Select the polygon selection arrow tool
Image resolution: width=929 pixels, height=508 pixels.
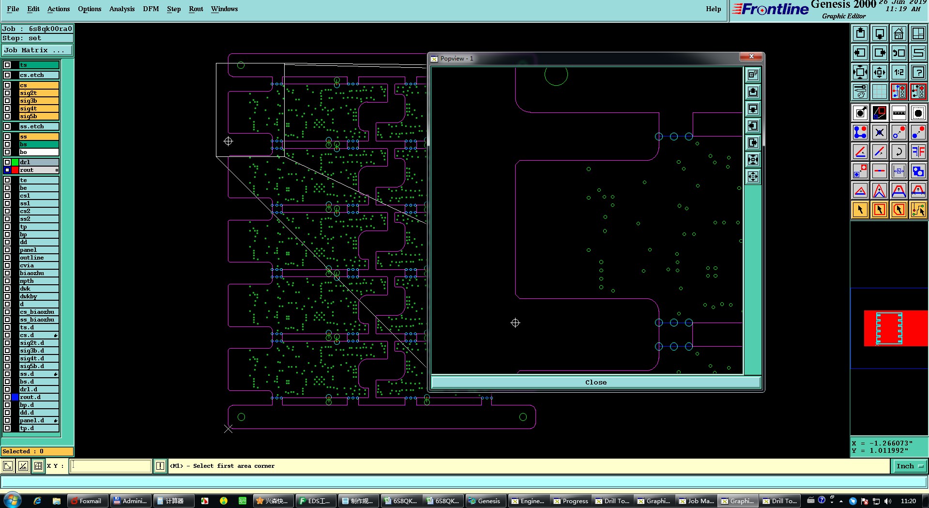pyautogui.click(x=899, y=210)
